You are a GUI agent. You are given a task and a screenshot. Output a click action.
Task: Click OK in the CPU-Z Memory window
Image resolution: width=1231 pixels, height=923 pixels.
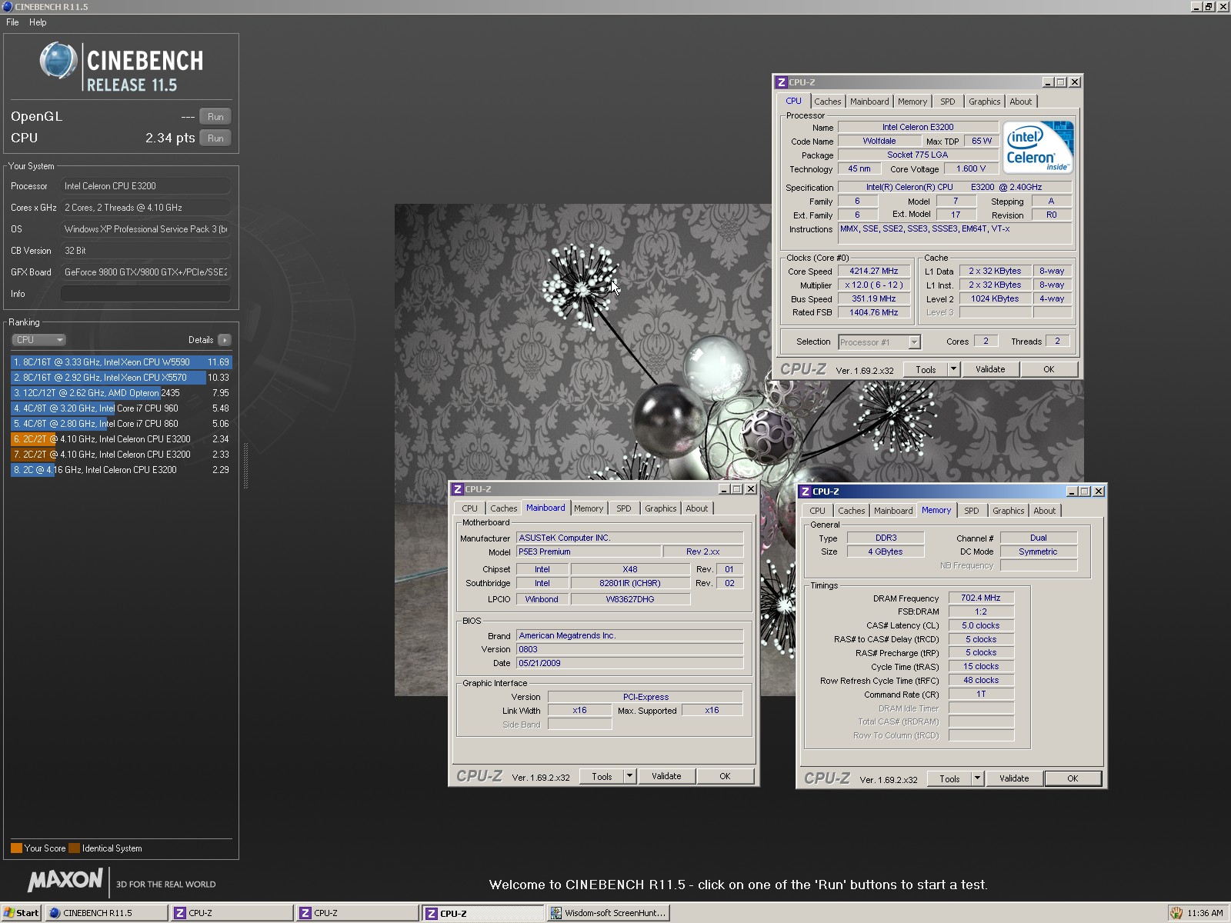pos(1073,778)
